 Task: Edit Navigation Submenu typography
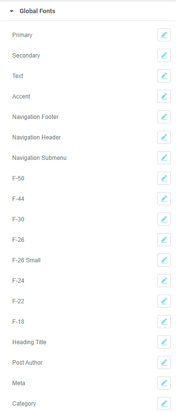164,158
